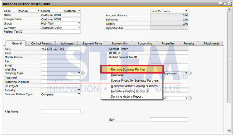Open the Industry dropdown
This screenshot has height=136, width=234.
tap(79, 90)
